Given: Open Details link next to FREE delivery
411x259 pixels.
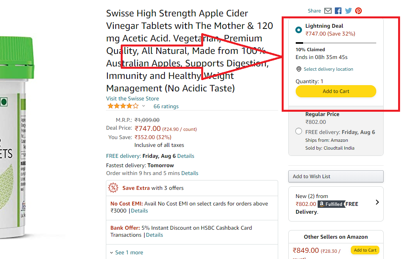Looking at the screenshot, I should pos(186,156).
